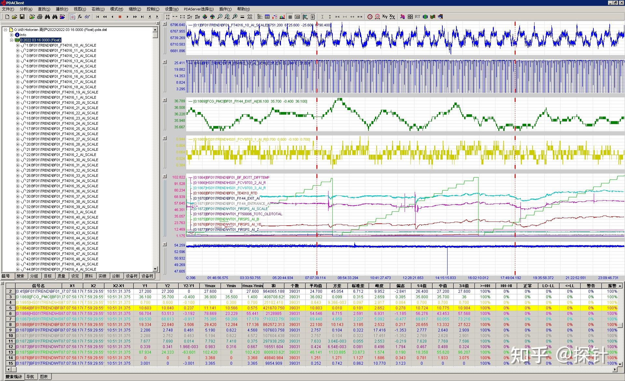Click the first binoculars search icon
625x381 pixels.
(x=48, y=17)
